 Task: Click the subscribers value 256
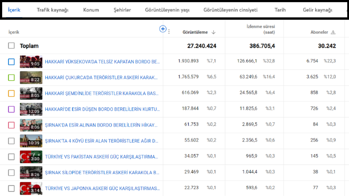[314, 140]
